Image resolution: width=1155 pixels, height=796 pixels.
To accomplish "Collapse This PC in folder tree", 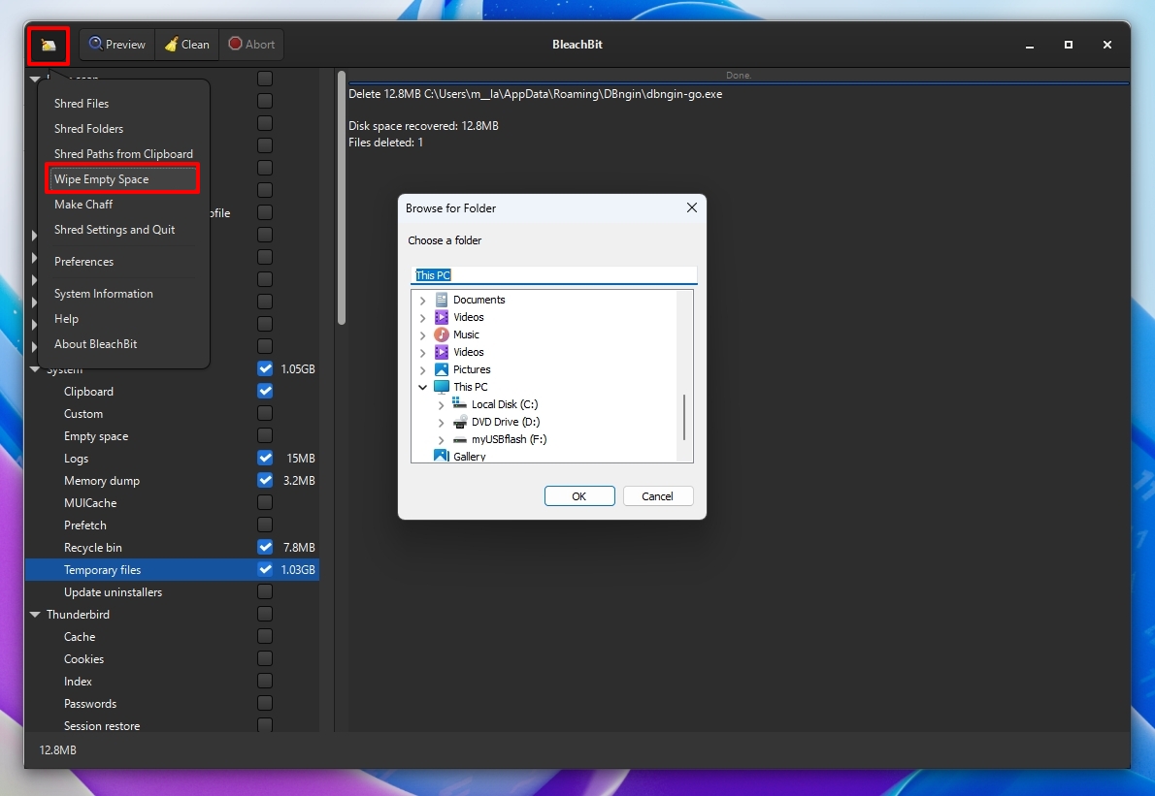I will pyautogui.click(x=423, y=387).
